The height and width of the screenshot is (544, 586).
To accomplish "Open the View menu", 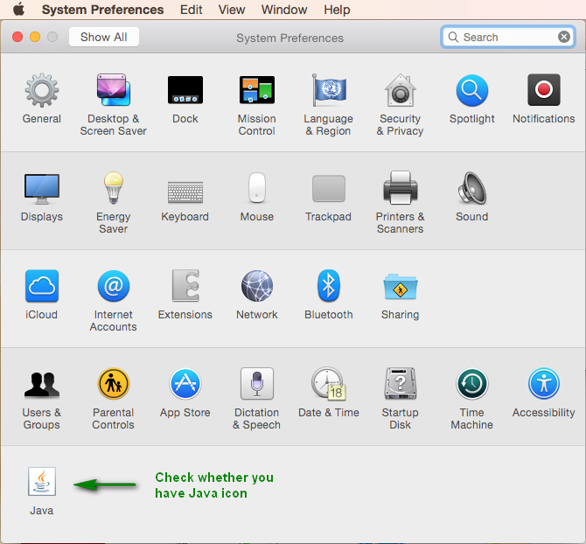I will point(232,10).
